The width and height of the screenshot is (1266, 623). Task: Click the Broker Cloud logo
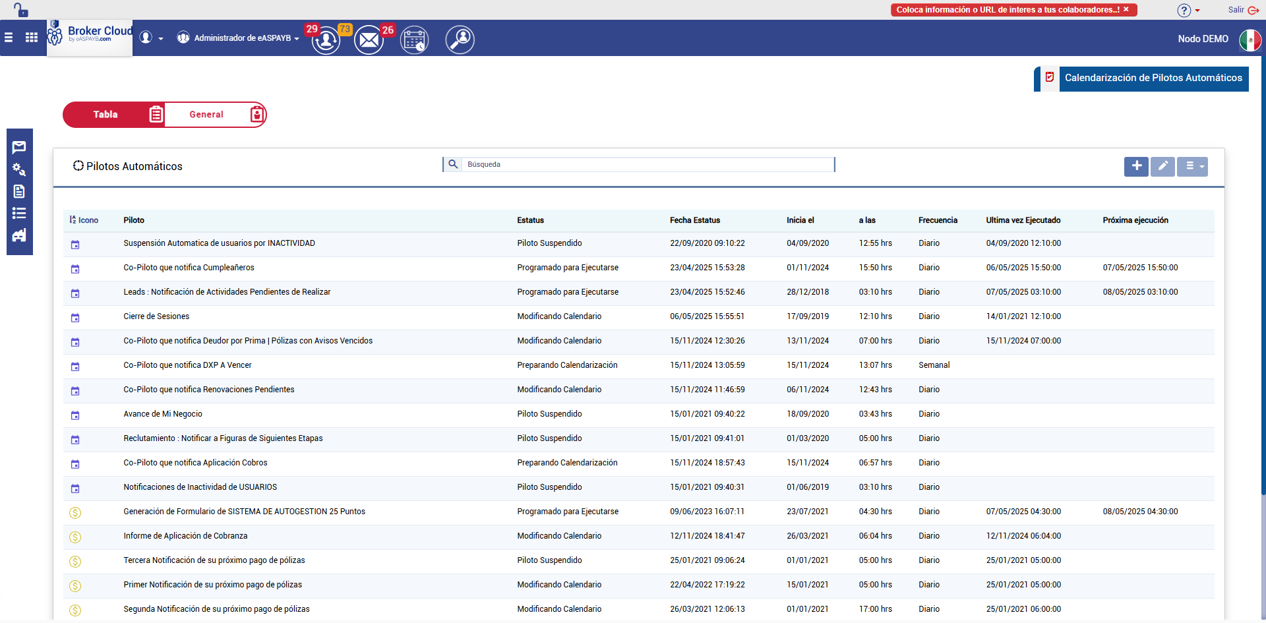pyautogui.click(x=90, y=37)
